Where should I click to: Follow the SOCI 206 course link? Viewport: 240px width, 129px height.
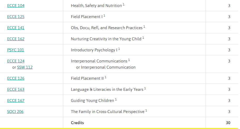(x=15, y=112)
